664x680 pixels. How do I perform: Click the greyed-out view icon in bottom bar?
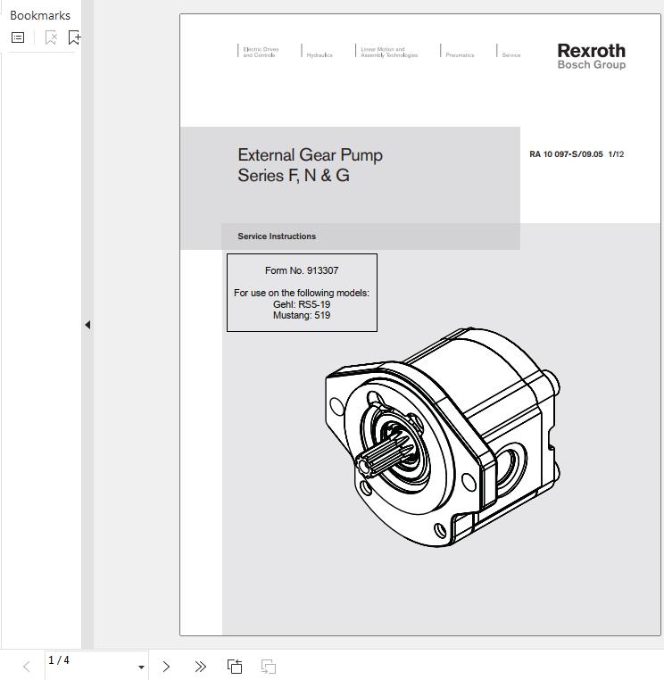click(x=268, y=667)
